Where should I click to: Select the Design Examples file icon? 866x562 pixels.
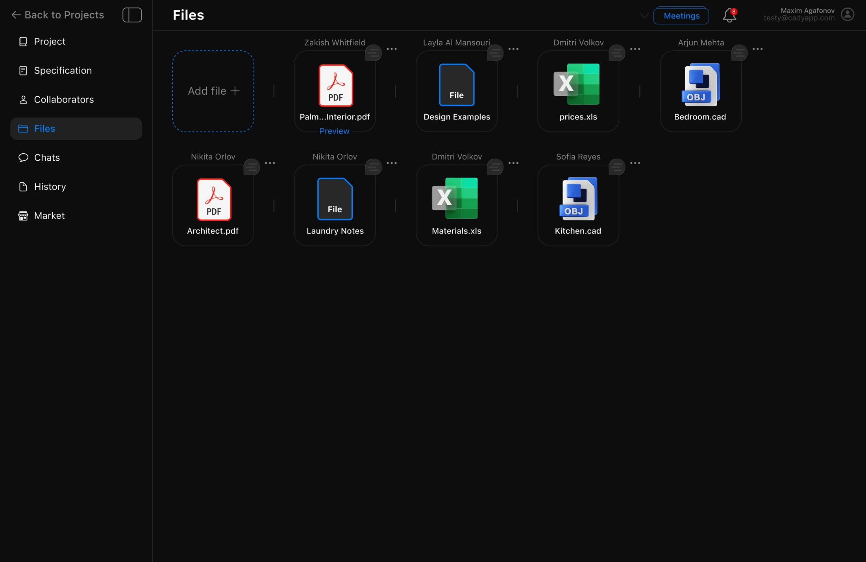[x=457, y=84]
